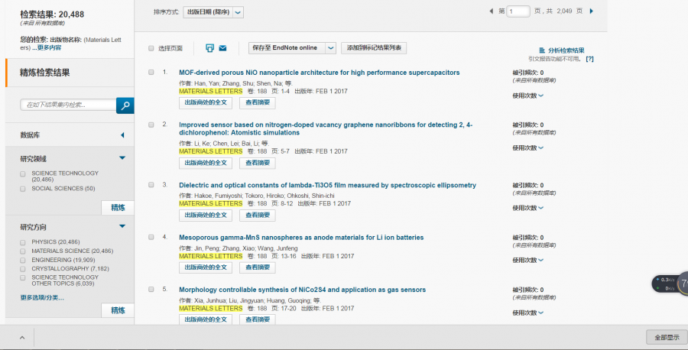
Task: Click 查看摘要 for result 2
Action: [258, 163]
